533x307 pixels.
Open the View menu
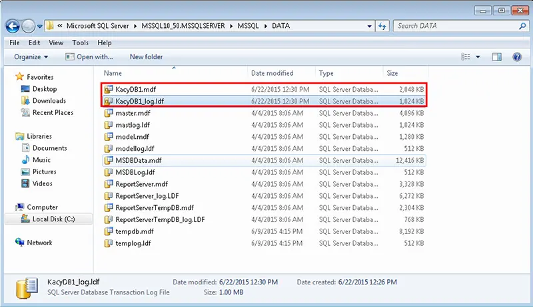pyautogui.click(x=56, y=43)
